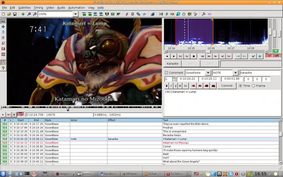
Task: Open the GoseiNote style dropdown
Action: (208, 73)
